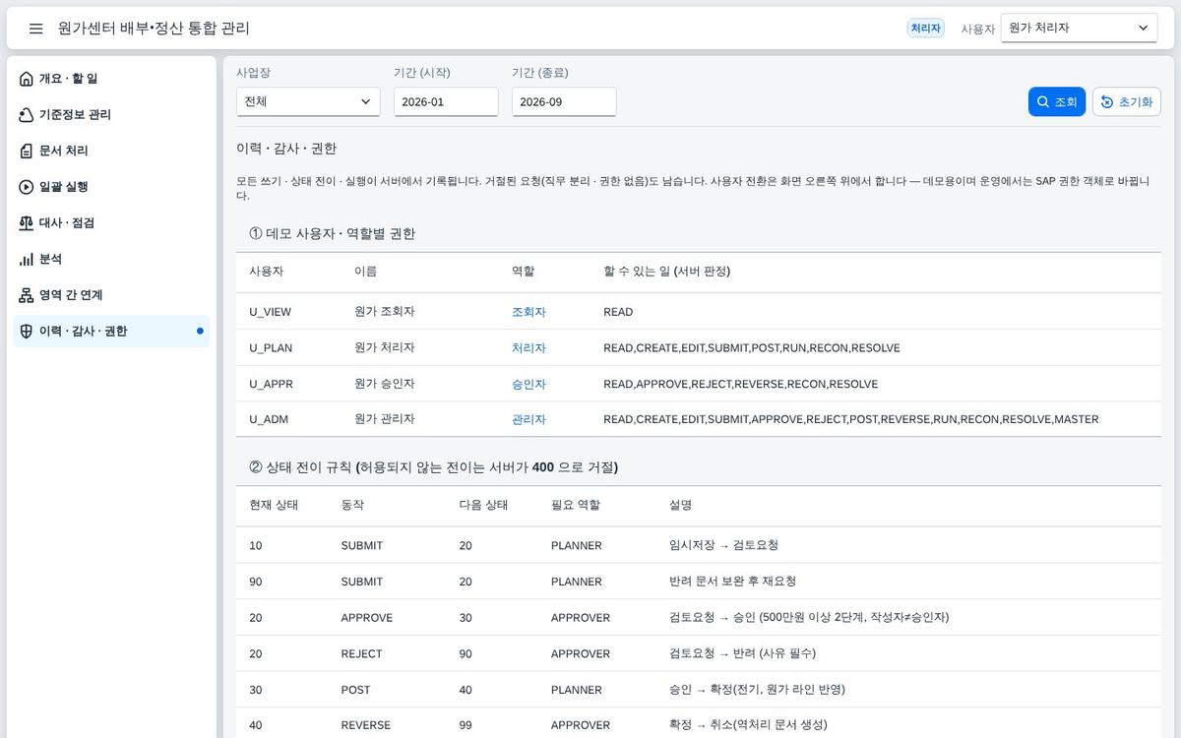
Task: Click description 임시저장 → 검토요청
Action: tap(723, 545)
